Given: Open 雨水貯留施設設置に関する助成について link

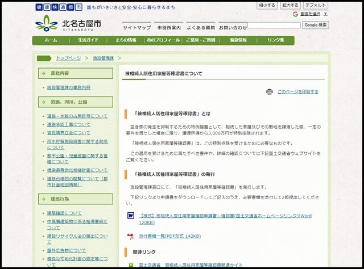Looking at the screenshot, I should (x=77, y=144).
